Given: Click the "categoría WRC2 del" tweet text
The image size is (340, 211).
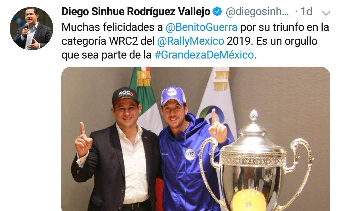Looking at the screenshot, I should click(108, 41).
